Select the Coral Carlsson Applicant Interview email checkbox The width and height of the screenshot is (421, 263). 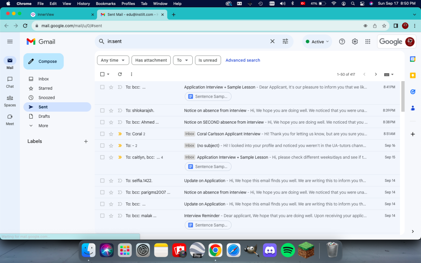click(102, 134)
